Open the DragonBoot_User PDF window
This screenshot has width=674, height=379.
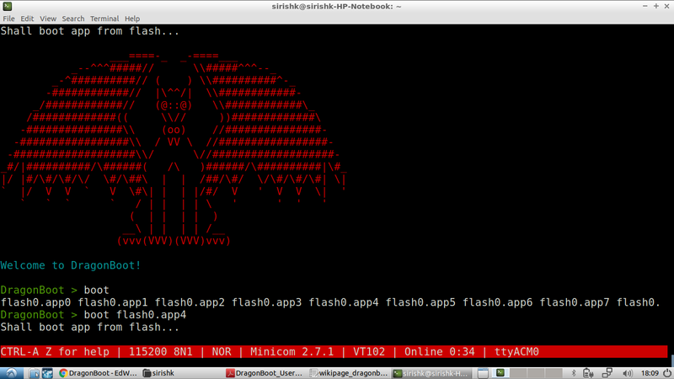pyautogui.click(x=265, y=372)
